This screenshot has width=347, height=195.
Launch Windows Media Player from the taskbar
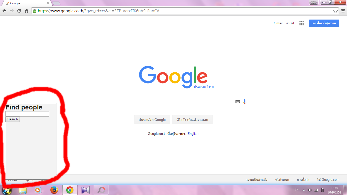pyautogui.click(x=38, y=190)
